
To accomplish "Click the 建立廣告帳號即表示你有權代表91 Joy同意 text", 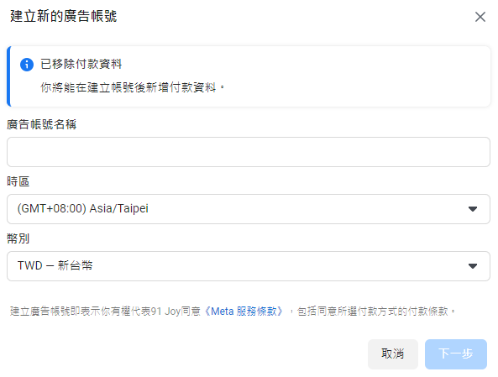I will point(106,311).
